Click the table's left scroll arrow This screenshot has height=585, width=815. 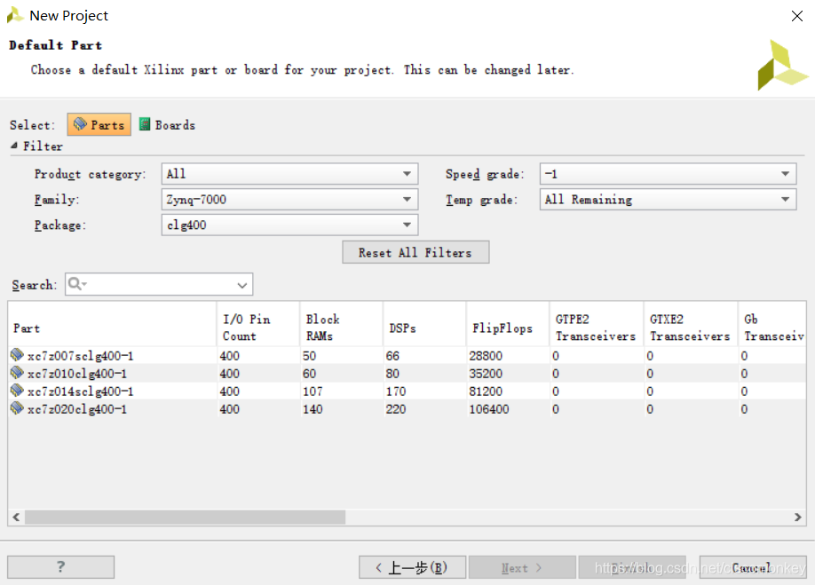(x=16, y=517)
